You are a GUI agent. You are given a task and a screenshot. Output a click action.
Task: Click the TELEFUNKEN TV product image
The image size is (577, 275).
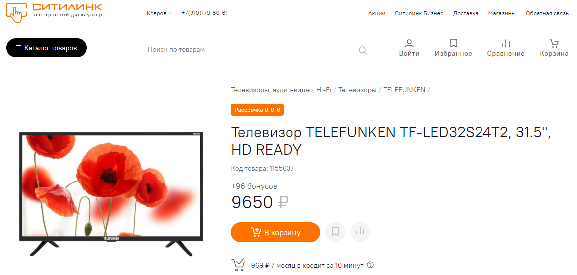click(x=111, y=194)
